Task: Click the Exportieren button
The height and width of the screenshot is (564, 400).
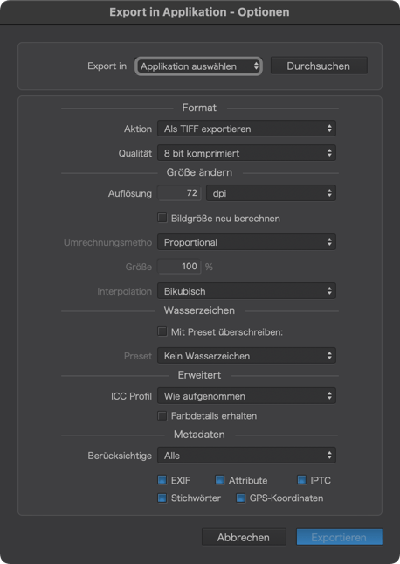Action: (x=339, y=537)
